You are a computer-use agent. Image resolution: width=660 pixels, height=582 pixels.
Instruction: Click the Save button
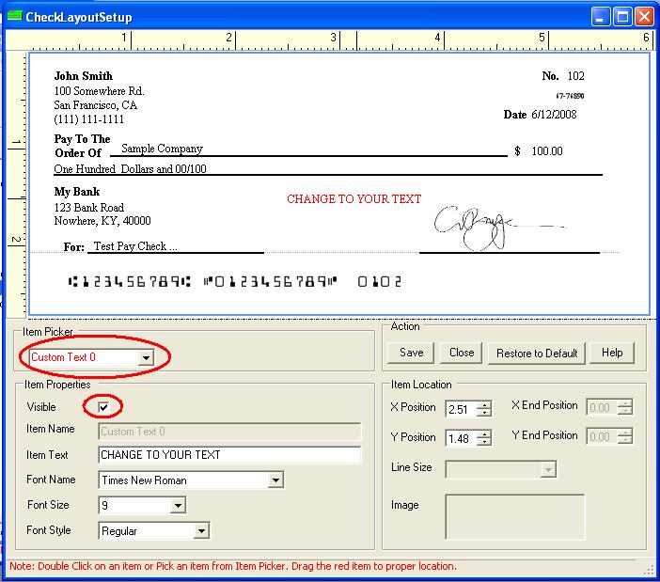[411, 353]
